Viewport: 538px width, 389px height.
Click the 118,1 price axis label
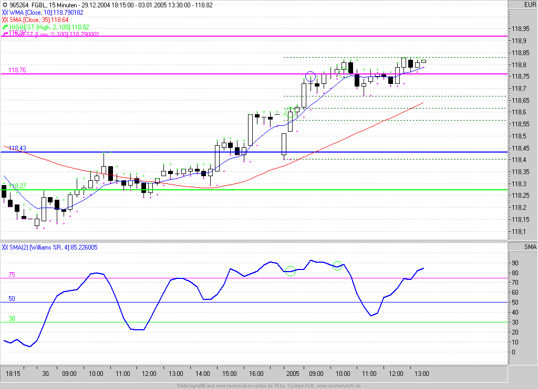pos(519,231)
